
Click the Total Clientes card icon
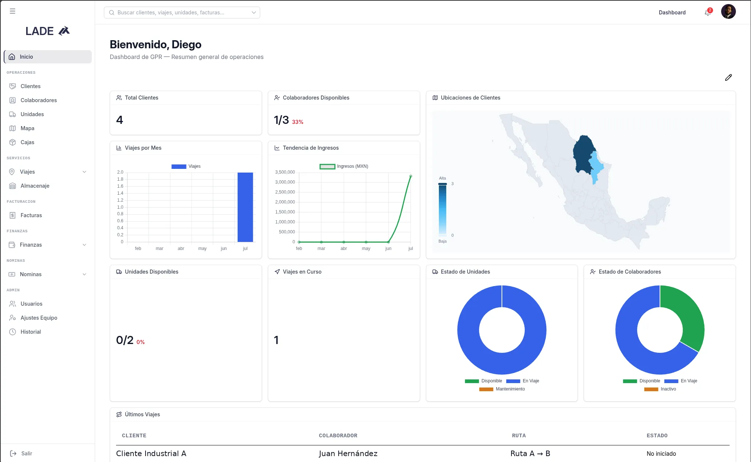click(x=119, y=98)
